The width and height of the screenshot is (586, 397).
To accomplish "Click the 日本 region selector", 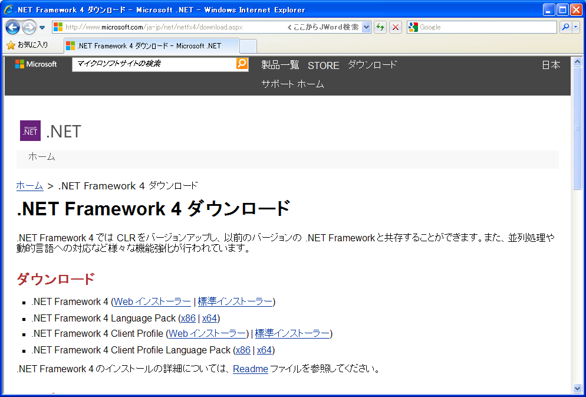I will 551,65.
